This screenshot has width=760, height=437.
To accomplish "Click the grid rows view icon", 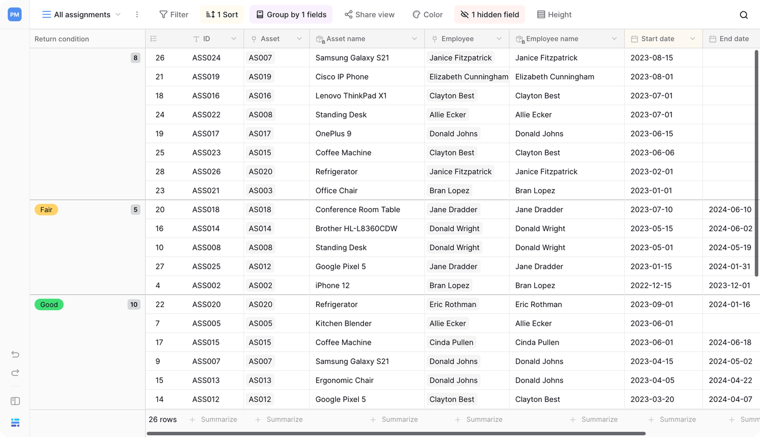I will (16, 423).
